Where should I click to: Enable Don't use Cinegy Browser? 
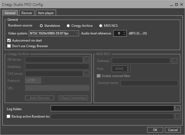coord(9,46)
